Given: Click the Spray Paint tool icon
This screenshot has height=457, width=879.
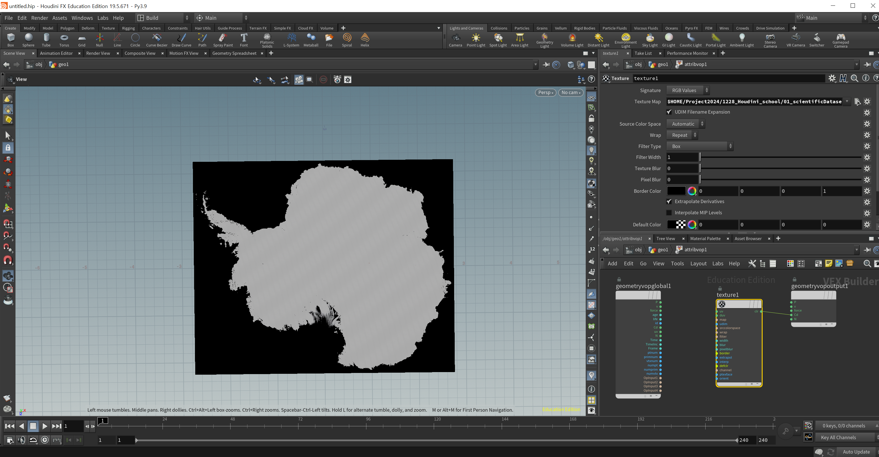Looking at the screenshot, I should click(x=223, y=40).
